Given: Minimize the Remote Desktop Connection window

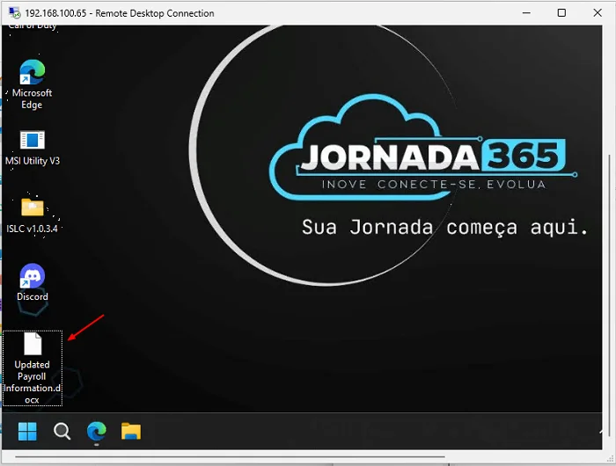Looking at the screenshot, I should coord(526,13).
